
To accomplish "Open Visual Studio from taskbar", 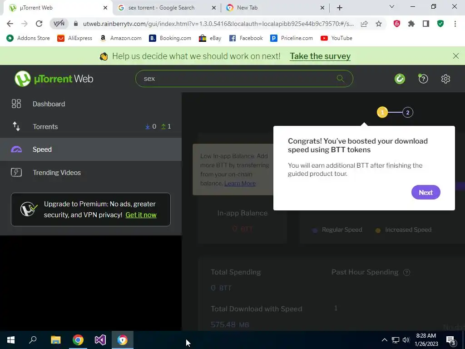I will pyautogui.click(x=100, y=340).
